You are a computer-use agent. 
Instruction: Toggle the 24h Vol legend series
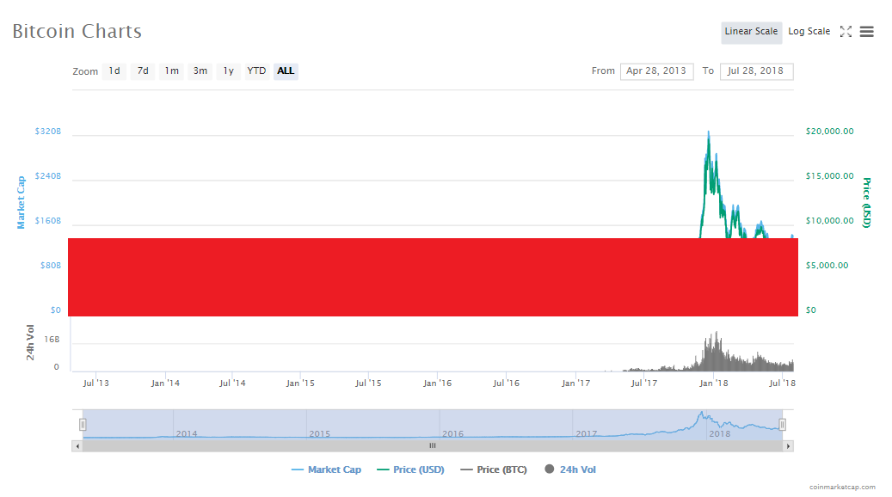[x=569, y=469]
